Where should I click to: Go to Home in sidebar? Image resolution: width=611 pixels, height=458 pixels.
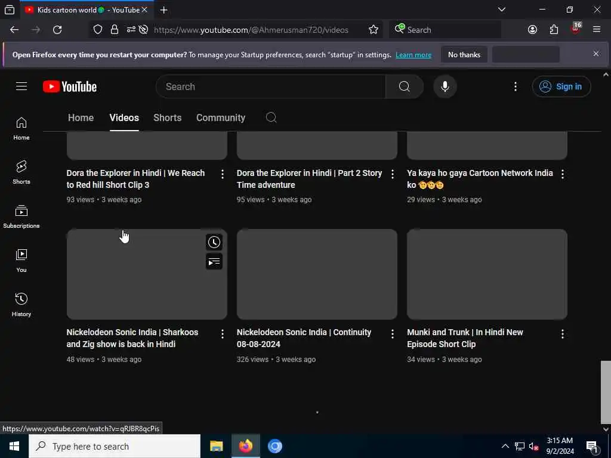click(x=21, y=129)
